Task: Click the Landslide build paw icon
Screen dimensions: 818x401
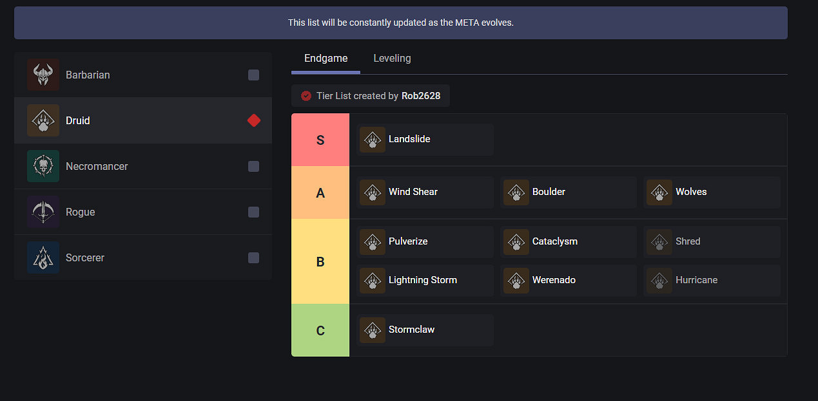Action: pyautogui.click(x=373, y=140)
